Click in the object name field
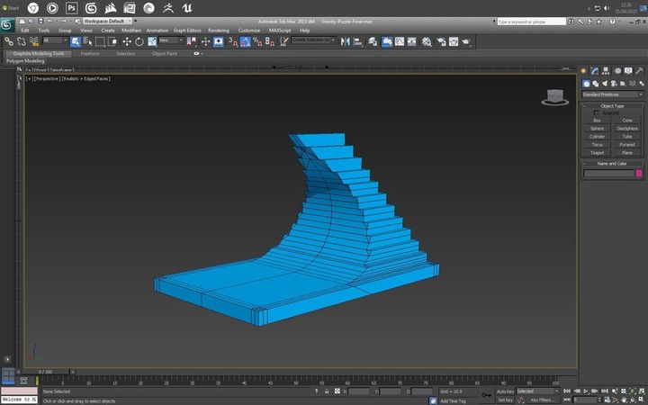This screenshot has width=648, height=405. tap(608, 174)
